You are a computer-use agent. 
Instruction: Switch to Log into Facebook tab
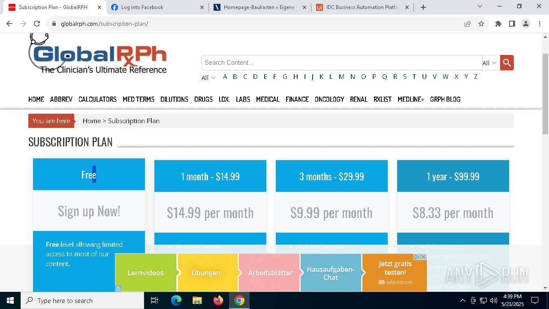click(157, 7)
